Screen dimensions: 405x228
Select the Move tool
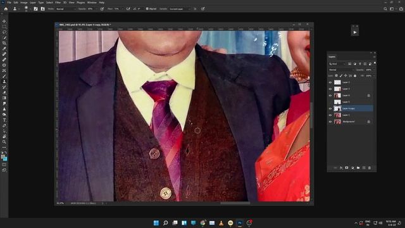click(x=4, y=21)
